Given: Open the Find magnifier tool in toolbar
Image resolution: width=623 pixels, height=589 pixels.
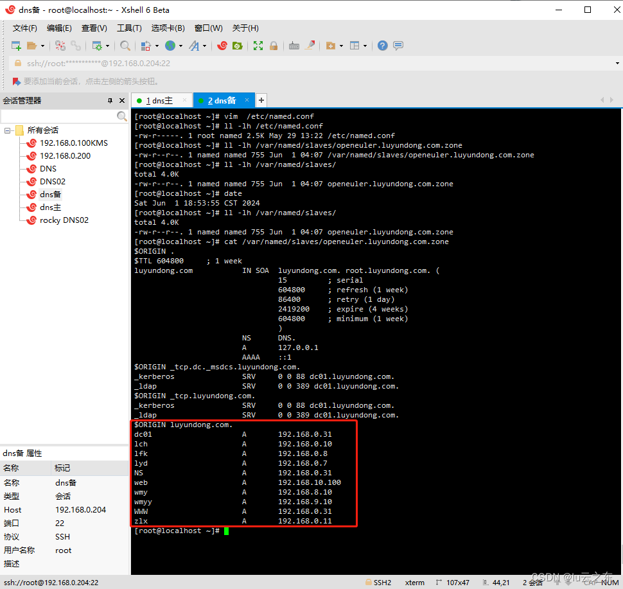Looking at the screenshot, I should 125,46.
